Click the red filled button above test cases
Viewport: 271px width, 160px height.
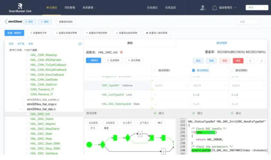(238, 61)
